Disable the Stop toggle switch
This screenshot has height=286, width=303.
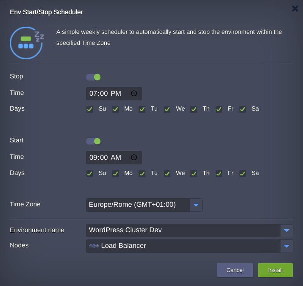pyautogui.click(x=93, y=77)
